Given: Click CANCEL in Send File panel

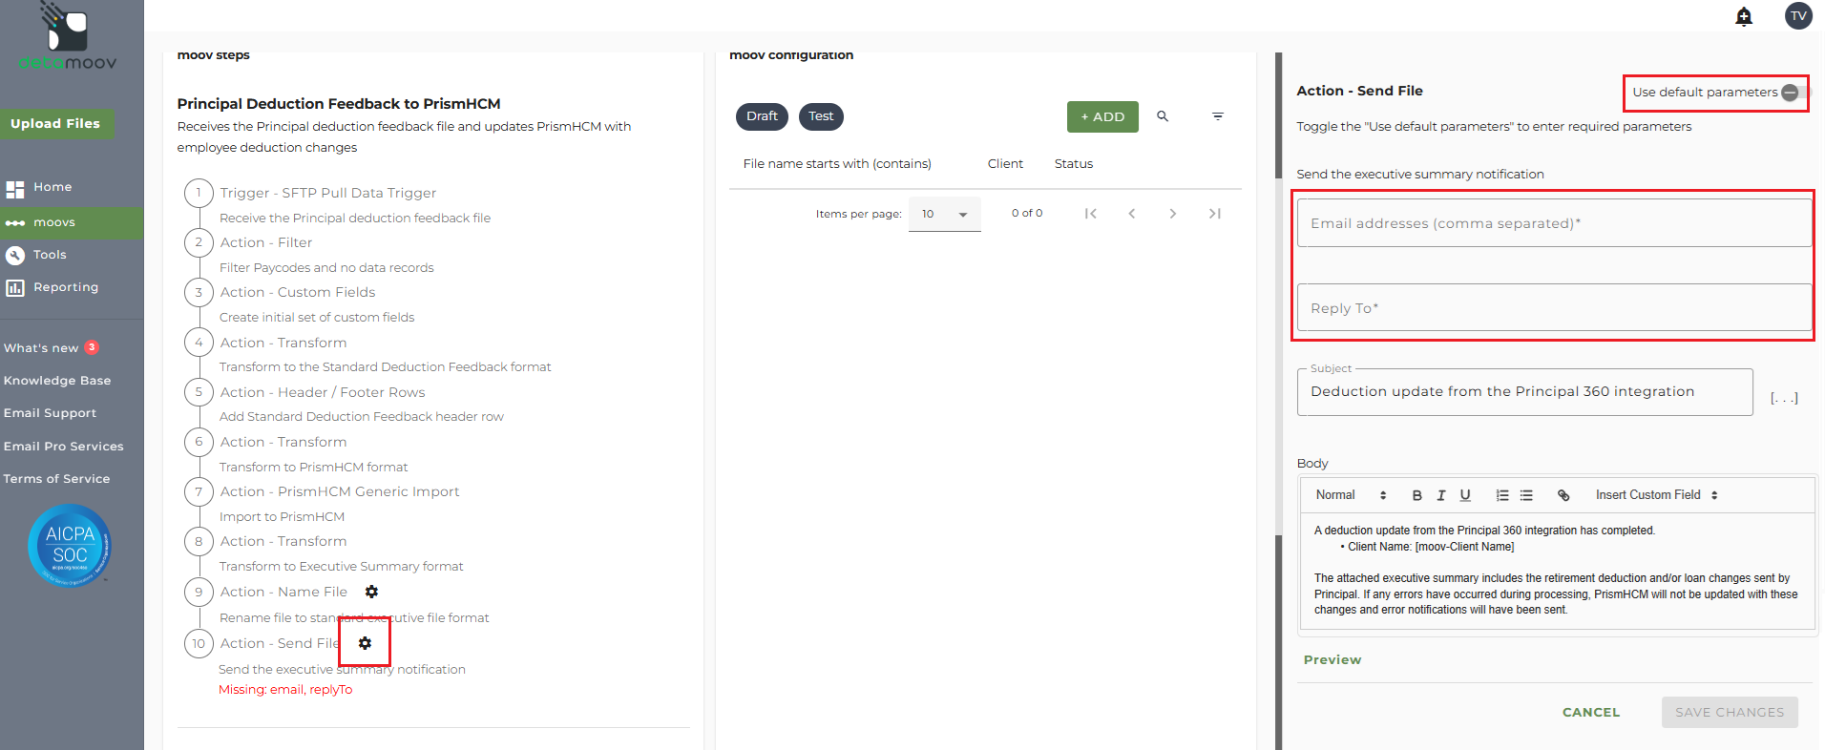Looking at the screenshot, I should coord(1591,713).
